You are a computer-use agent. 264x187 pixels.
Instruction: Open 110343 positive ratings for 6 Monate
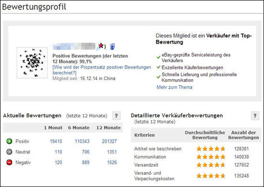82,141
